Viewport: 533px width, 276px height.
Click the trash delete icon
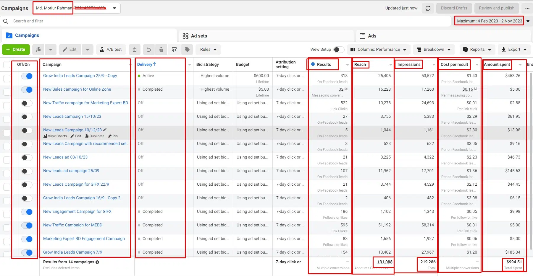(161, 50)
